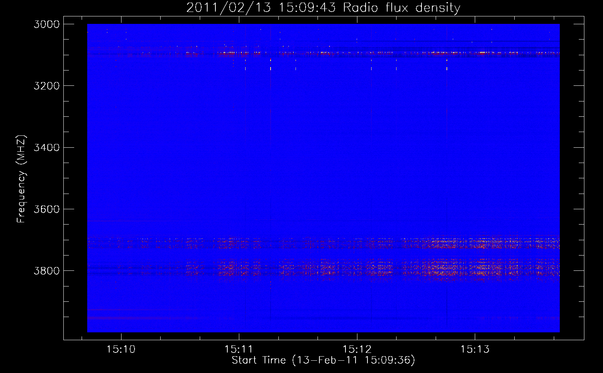Click the "Frequency (MHZ)" axis label

click(22, 179)
